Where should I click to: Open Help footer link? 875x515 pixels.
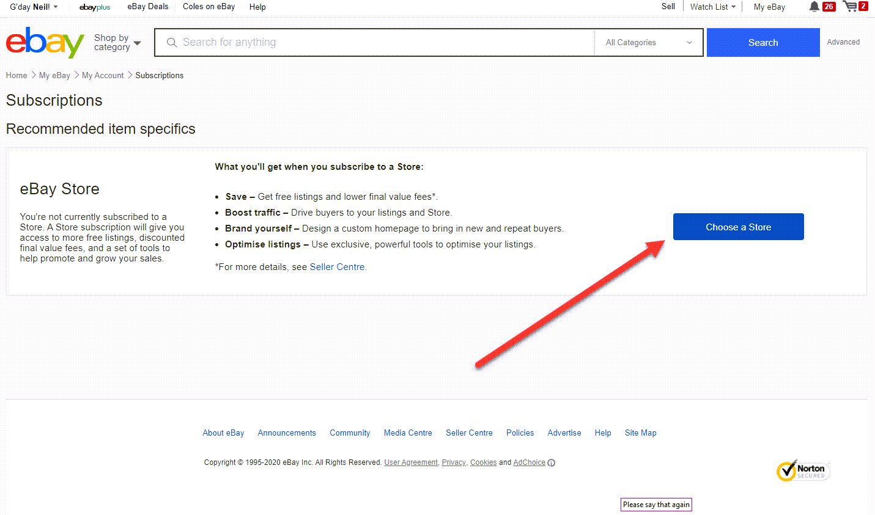pyautogui.click(x=603, y=433)
